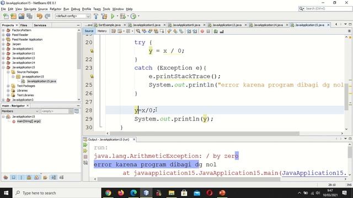This screenshot has width=353, height=198.
Task: Select main(String[] args) in Navigator
Action: 29,122
